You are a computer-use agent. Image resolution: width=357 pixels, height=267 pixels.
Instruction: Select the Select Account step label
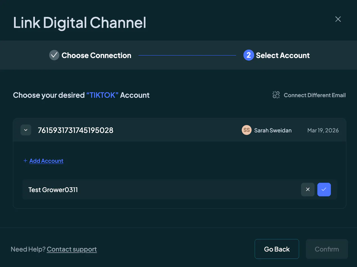[x=283, y=55]
